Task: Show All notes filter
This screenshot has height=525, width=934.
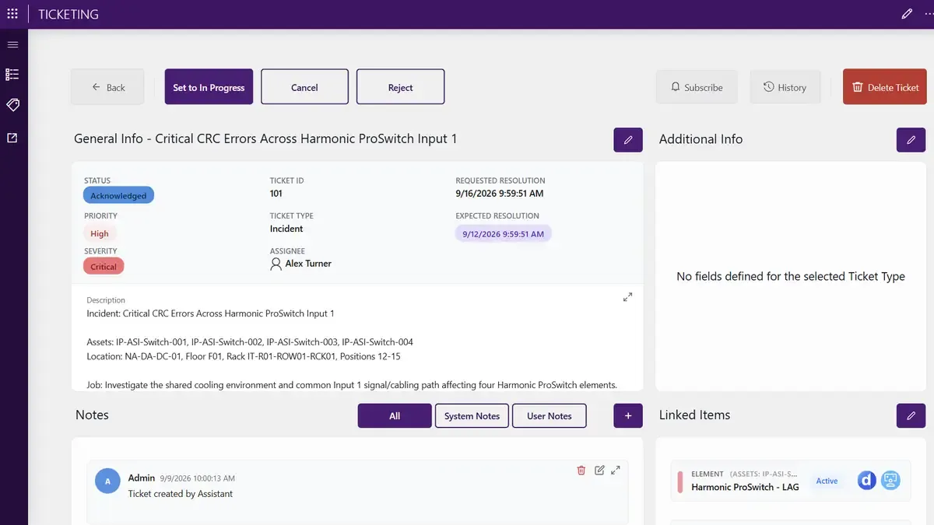Action: pos(395,416)
